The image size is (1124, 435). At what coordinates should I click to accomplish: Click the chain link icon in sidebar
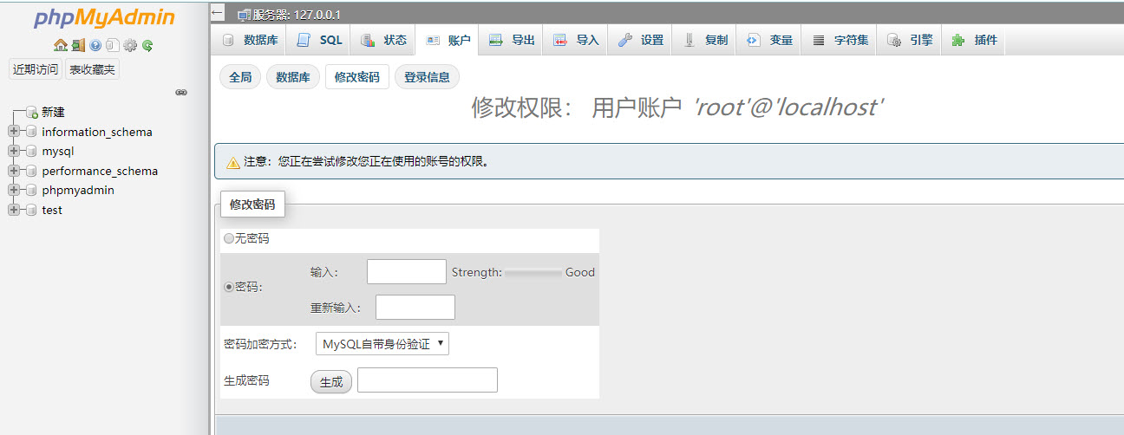coord(181,92)
